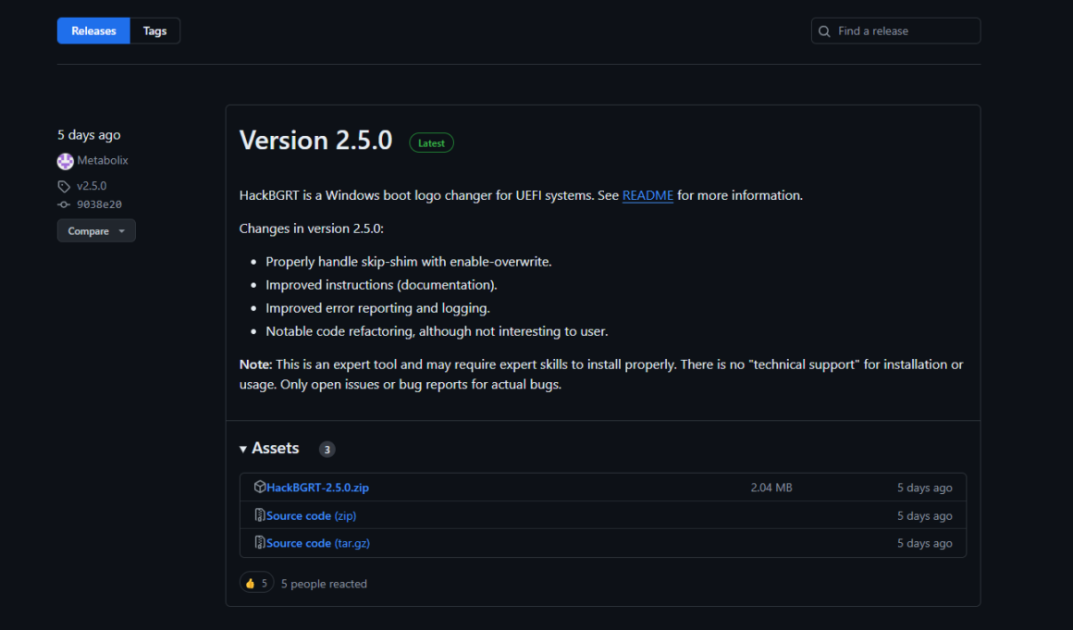View who reacted via 5 people reacted
Screen dimensions: 1073x630
(x=324, y=584)
